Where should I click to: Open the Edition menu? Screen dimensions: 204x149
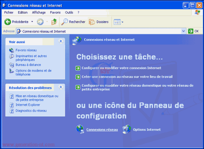click(23, 12)
